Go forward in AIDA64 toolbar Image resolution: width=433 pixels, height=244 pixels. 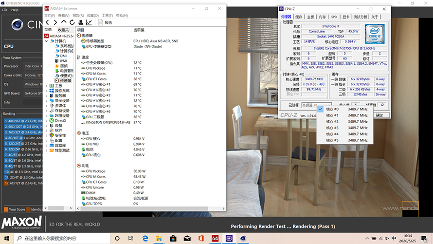55,22
